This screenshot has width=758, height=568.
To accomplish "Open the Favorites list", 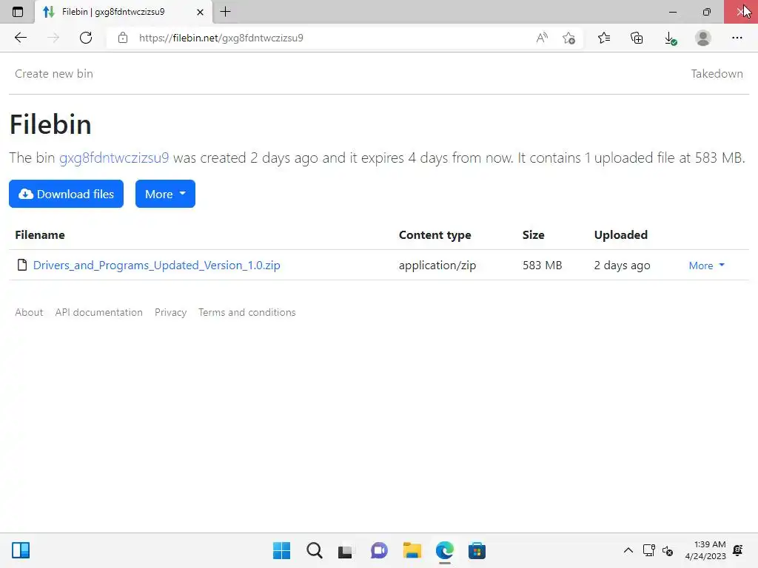I will tap(604, 38).
